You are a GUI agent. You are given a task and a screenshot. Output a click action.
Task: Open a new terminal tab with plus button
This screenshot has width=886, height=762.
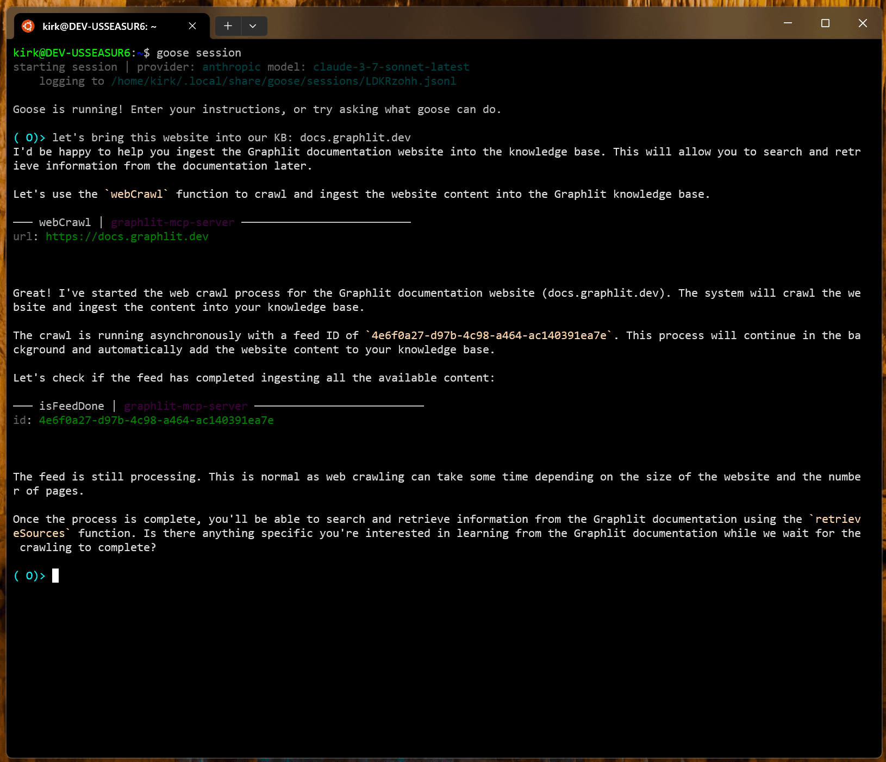(x=228, y=26)
